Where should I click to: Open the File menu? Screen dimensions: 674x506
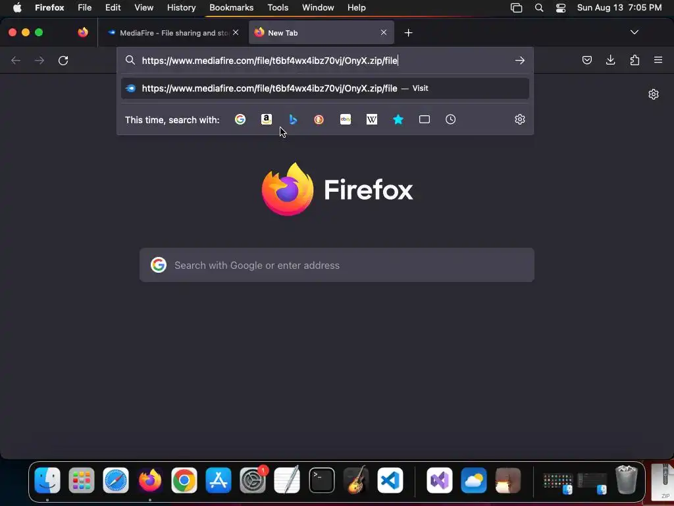click(85, 8)
